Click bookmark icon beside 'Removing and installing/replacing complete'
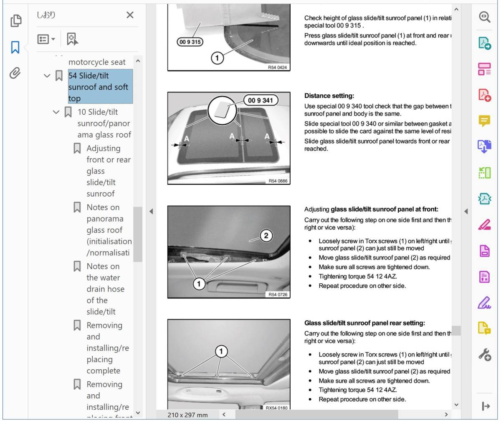Screen dimensions: 501x426 (x=77, y=325)
